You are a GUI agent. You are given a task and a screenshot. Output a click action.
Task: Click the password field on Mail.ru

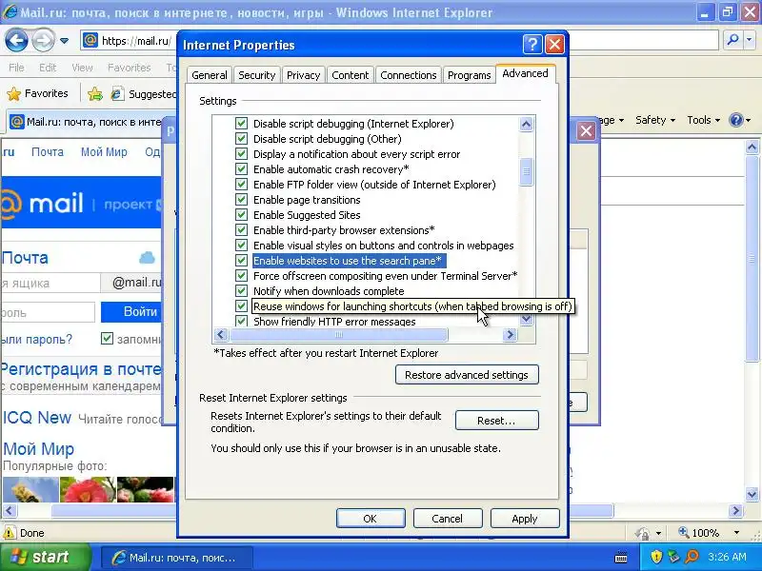point(48,312)
